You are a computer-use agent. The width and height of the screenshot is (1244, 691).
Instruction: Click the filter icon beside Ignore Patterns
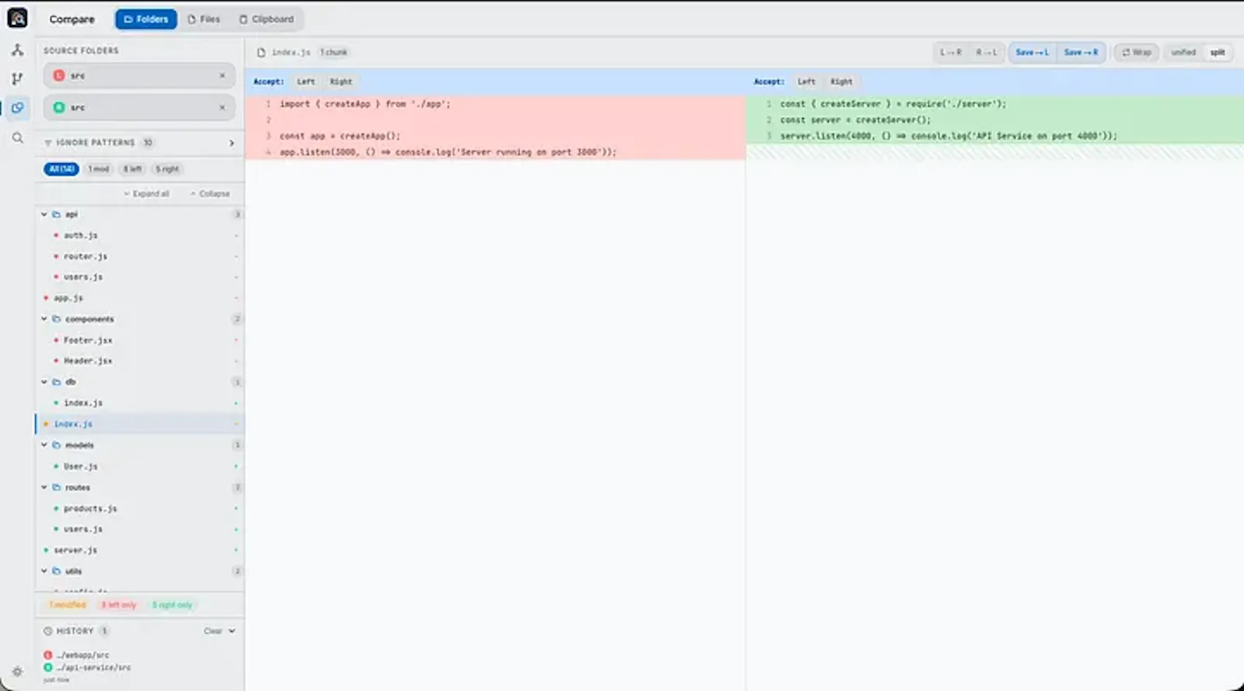48,143
